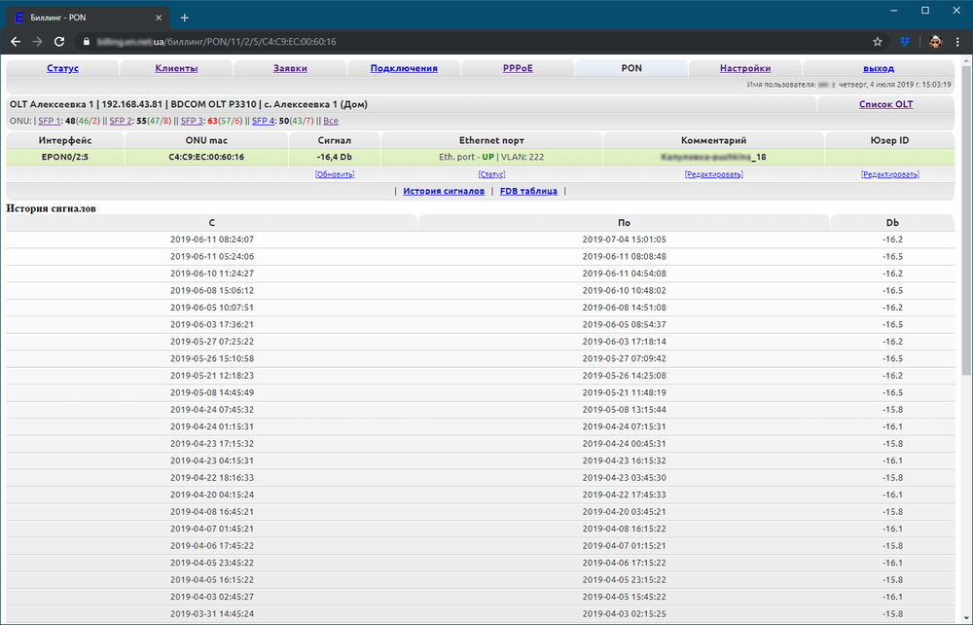This screenshot has height=625, width=973.
Task: Open the Клиенты tab
Action: 176,68
